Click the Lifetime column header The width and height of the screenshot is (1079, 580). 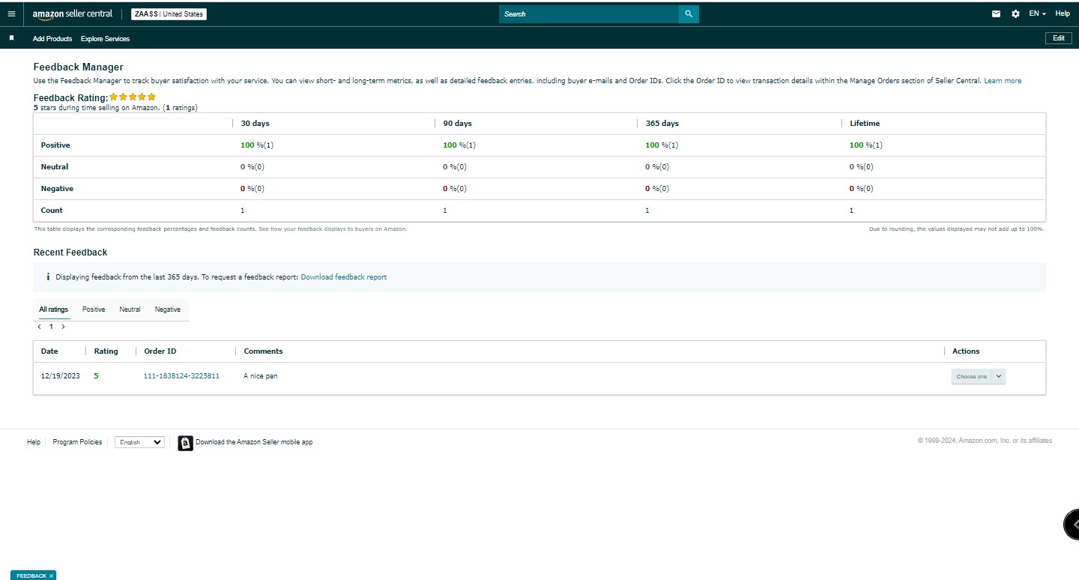(x=865, y=123)
